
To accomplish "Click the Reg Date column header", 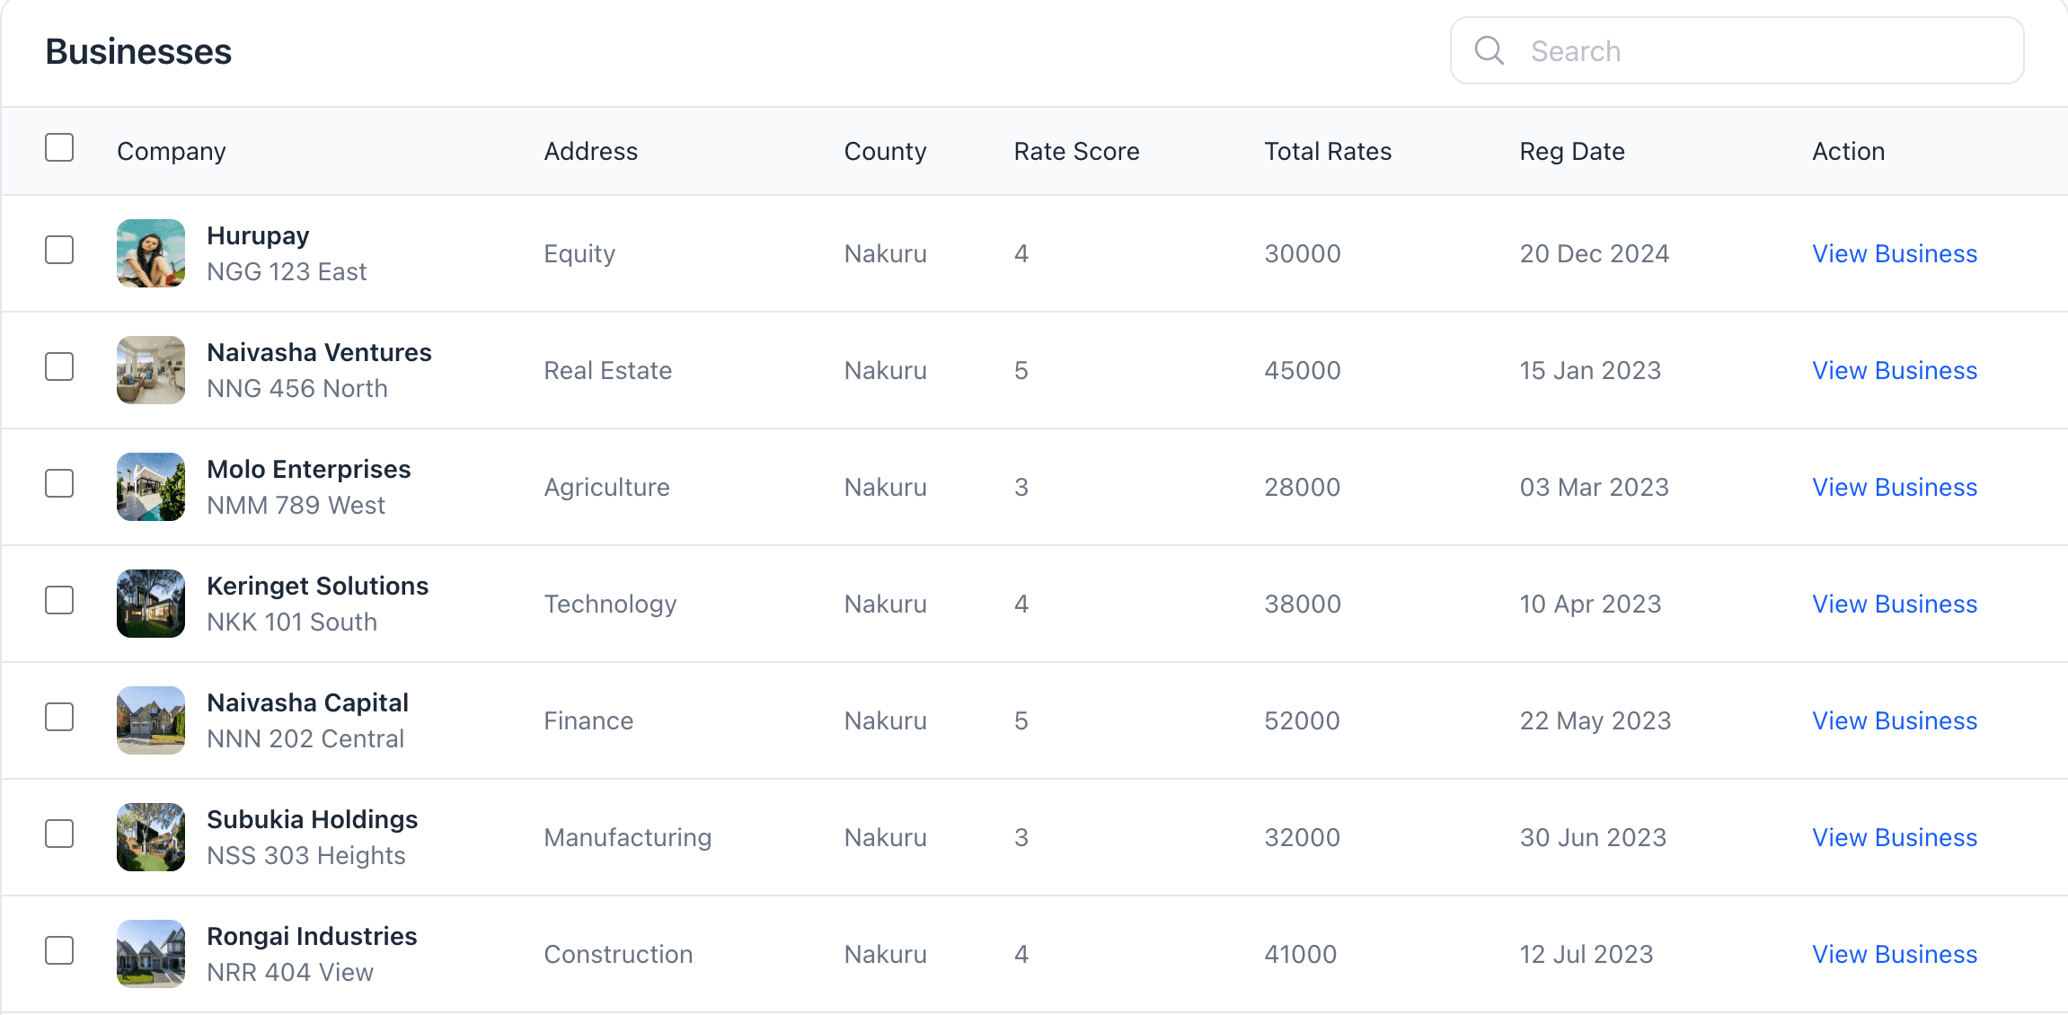I will click(1572, 152).
